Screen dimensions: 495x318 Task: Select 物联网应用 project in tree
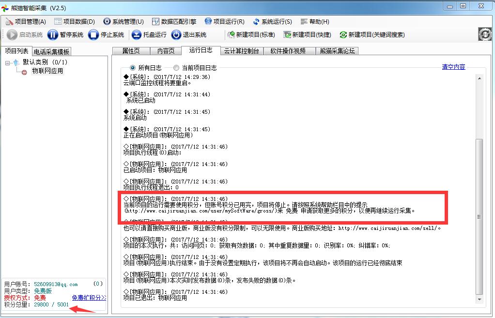pos(47,71)
